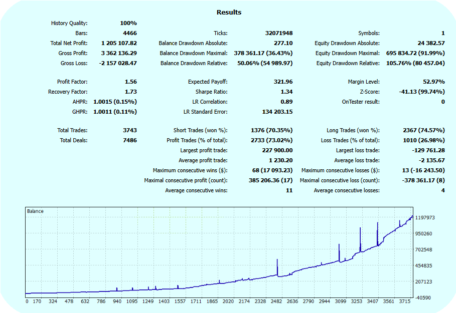Click the balance spike near trade 2482
Screen dimensions: 456x313
[x=277, y=265]
